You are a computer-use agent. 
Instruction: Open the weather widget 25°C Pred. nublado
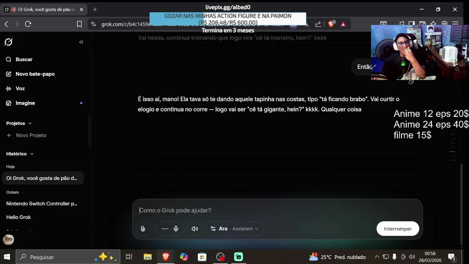(337, 257)
